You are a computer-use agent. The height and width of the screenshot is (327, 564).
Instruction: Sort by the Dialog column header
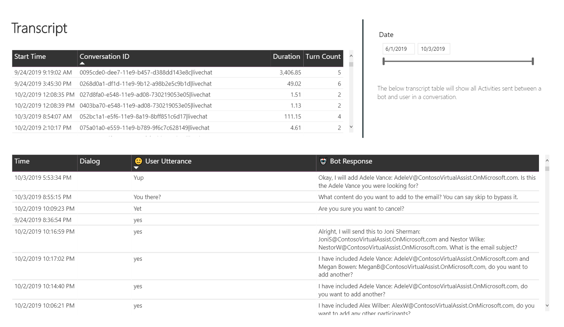click(104, 163)
